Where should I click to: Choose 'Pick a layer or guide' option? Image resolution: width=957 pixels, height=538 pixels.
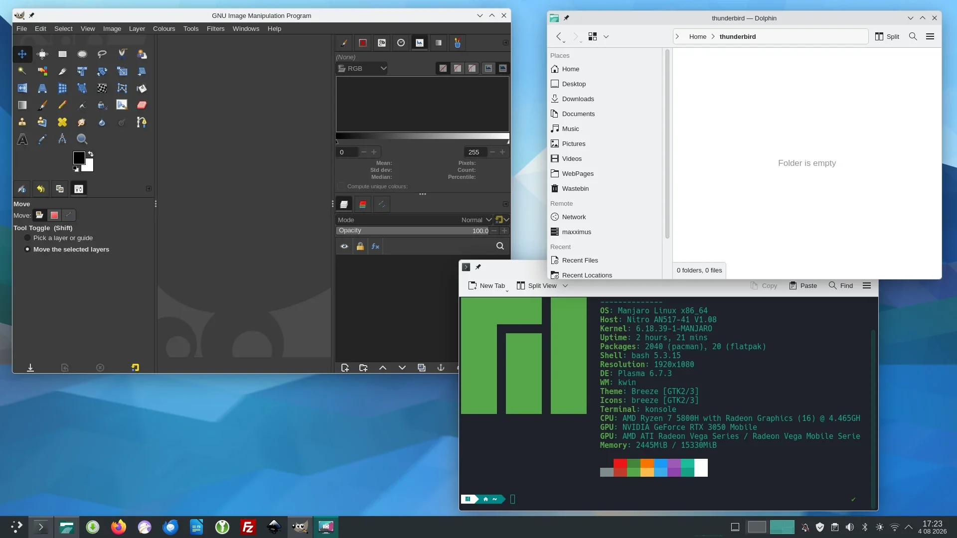coord(58,238)
